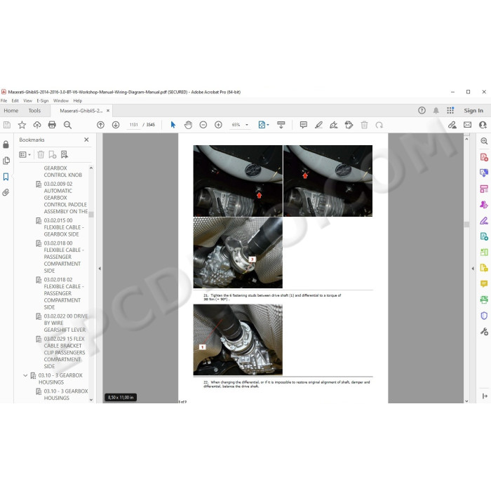This screenshot has height=491, width=491.
Task: Find current bookmark icon
Action: (x=65, y=154)
